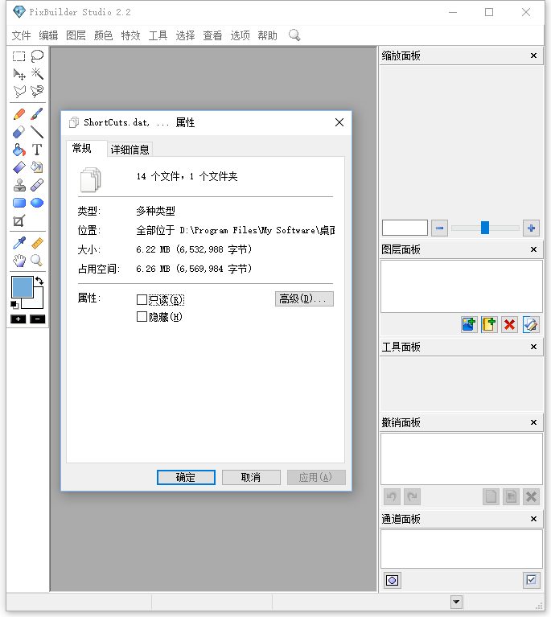
Task: Select the Magic Wand tool
Action: click(x=37, y=74)
